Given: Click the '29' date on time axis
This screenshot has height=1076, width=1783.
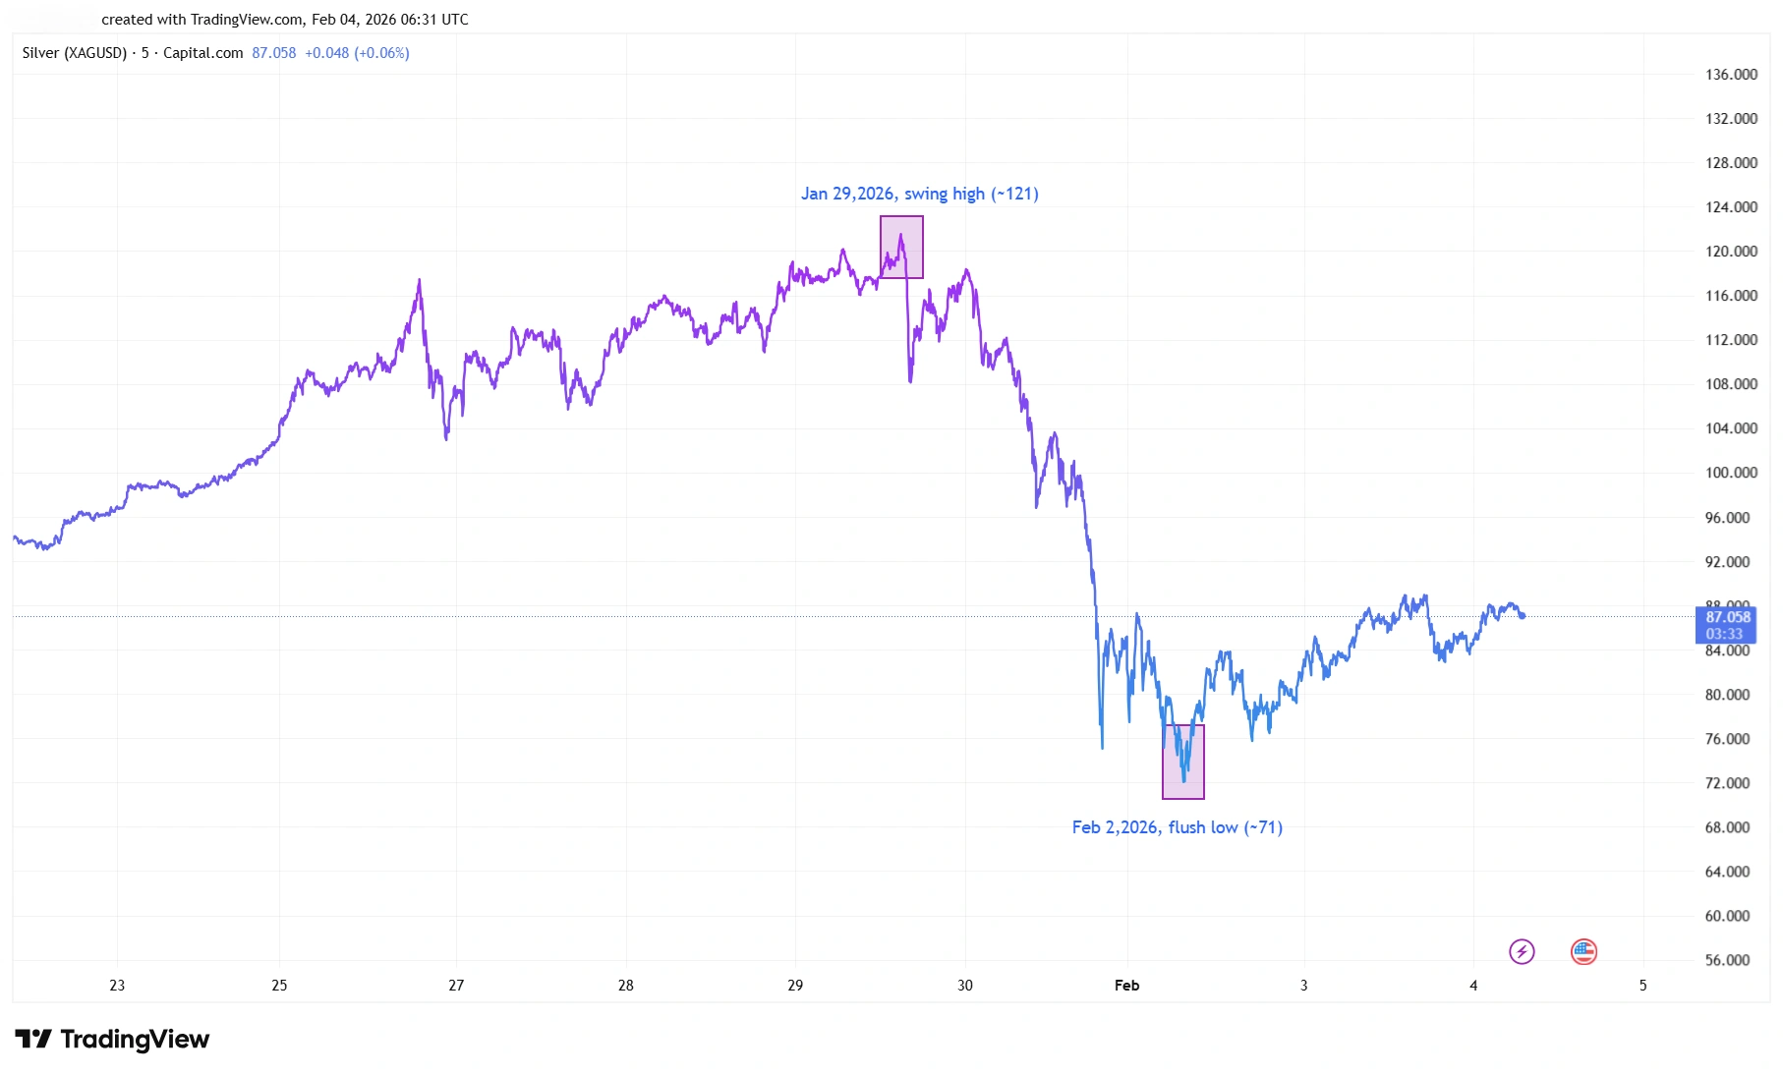Looking at the screenshot, I should tap(795, 985).
